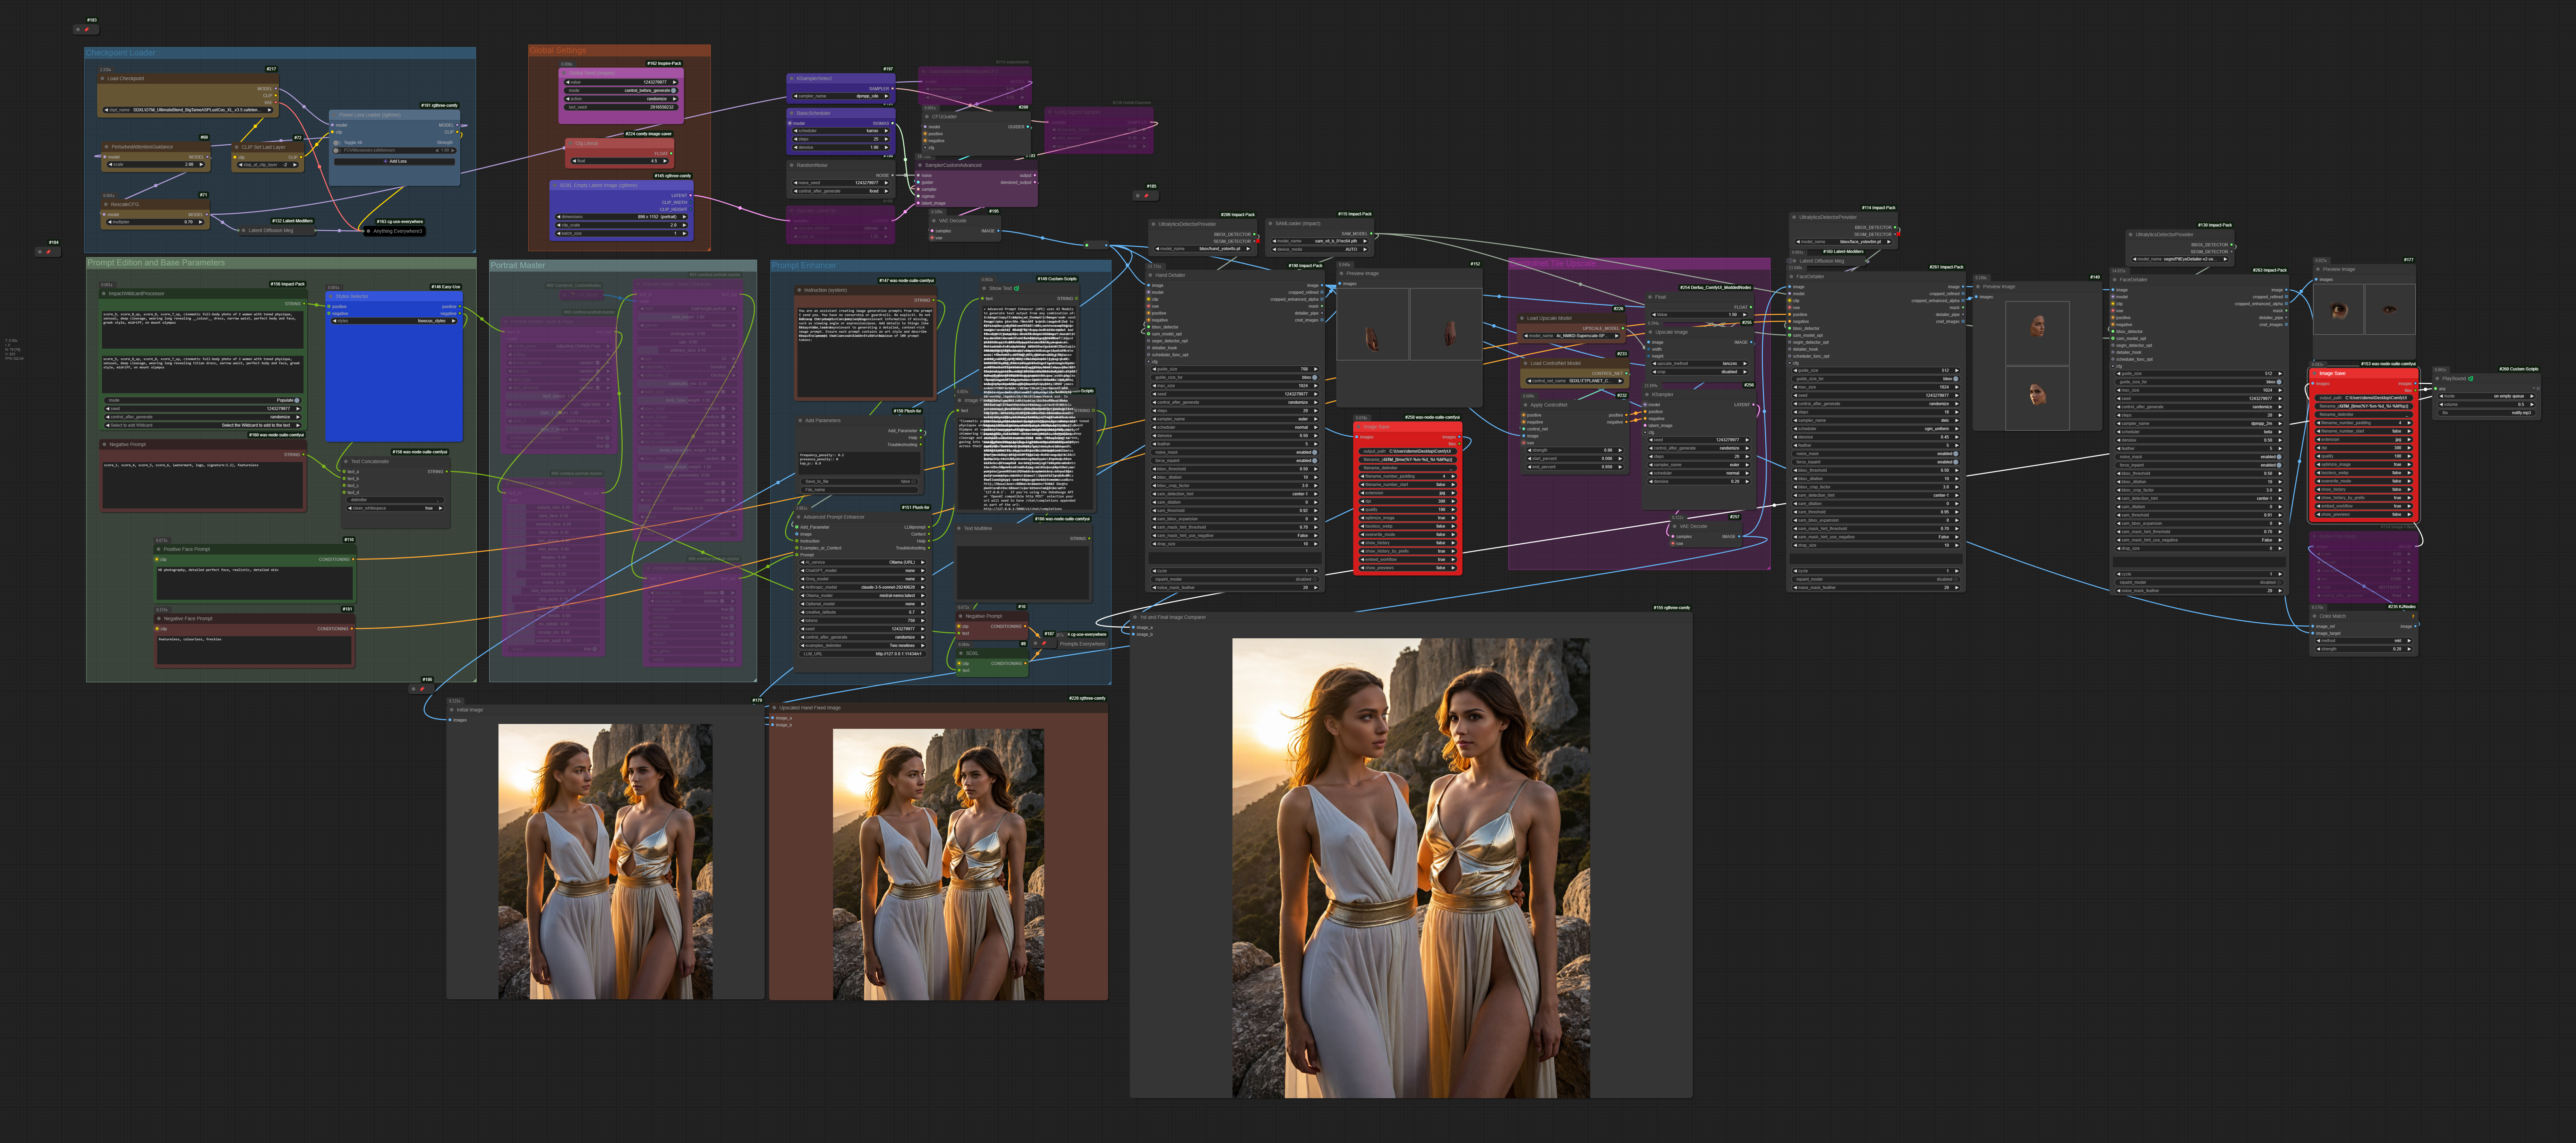
Task: Click the MODEL output socket on Load Checkpoint
Action: point(276,89)
